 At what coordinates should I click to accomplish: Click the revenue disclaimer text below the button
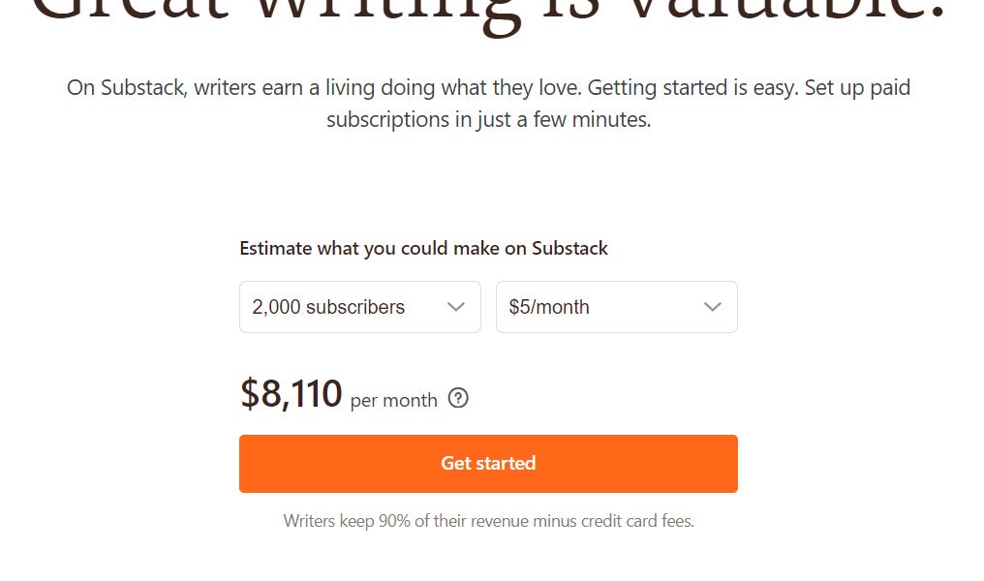coord(488,520)
